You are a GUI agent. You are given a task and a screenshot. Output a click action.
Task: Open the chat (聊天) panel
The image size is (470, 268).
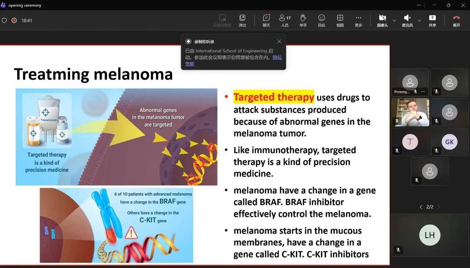click(266, 20)
